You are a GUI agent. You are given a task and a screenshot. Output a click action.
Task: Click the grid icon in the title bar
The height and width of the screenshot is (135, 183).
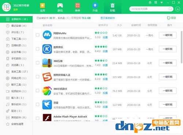coord(156,3)
